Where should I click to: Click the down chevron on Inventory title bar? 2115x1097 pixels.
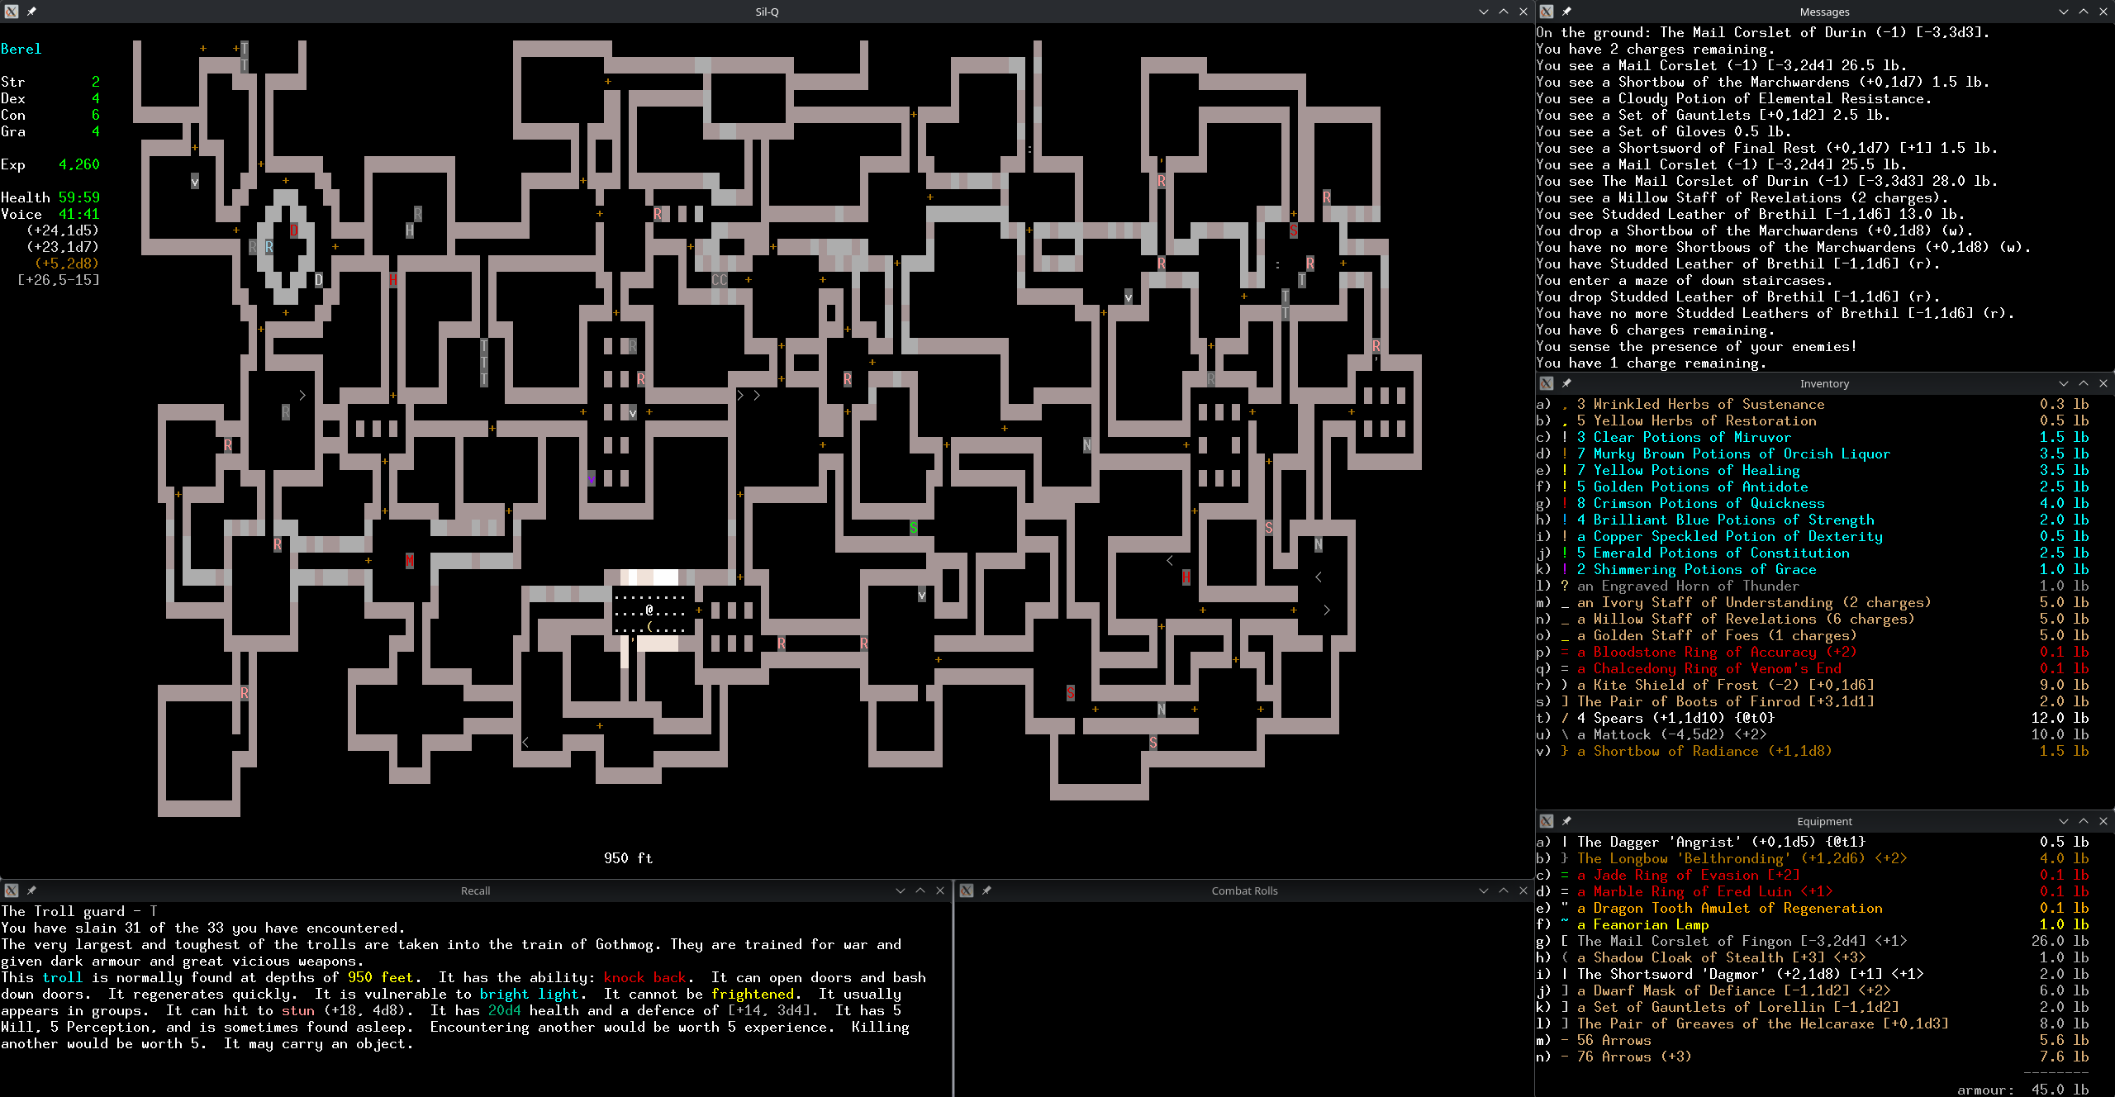[2064, 383]
